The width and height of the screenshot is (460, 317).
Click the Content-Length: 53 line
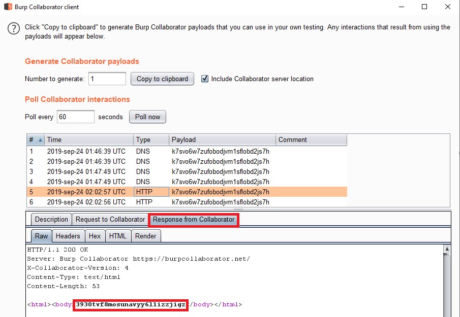tap(64, 286)
